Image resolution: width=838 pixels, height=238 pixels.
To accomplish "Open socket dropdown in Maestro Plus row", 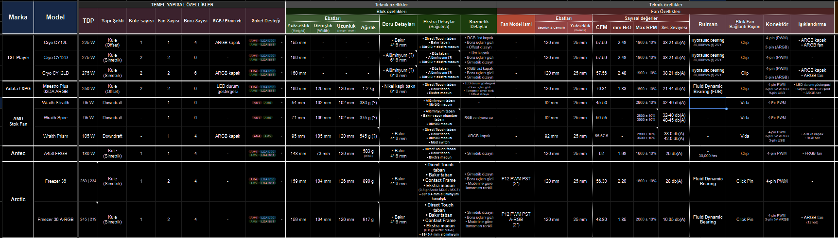I will [281, 89].
